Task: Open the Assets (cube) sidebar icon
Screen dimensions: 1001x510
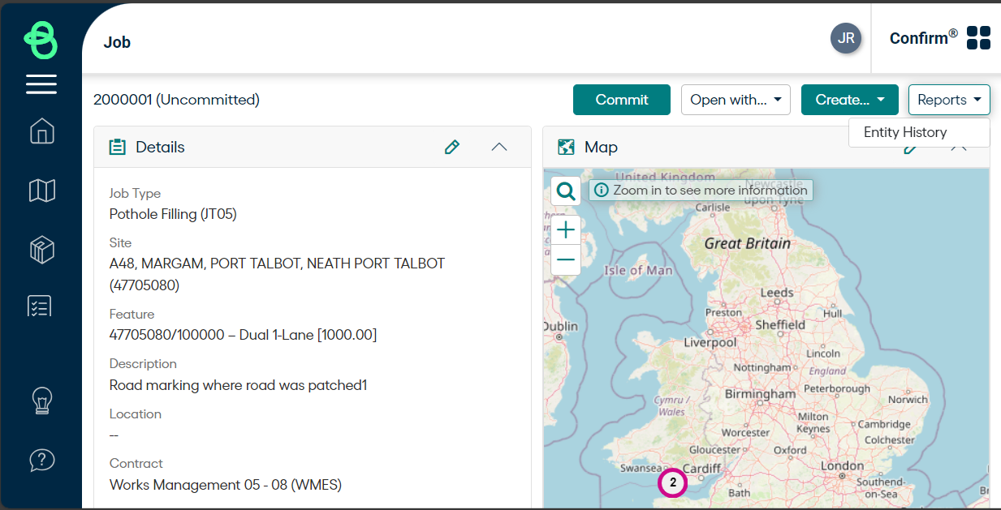Action: [41, 250]
